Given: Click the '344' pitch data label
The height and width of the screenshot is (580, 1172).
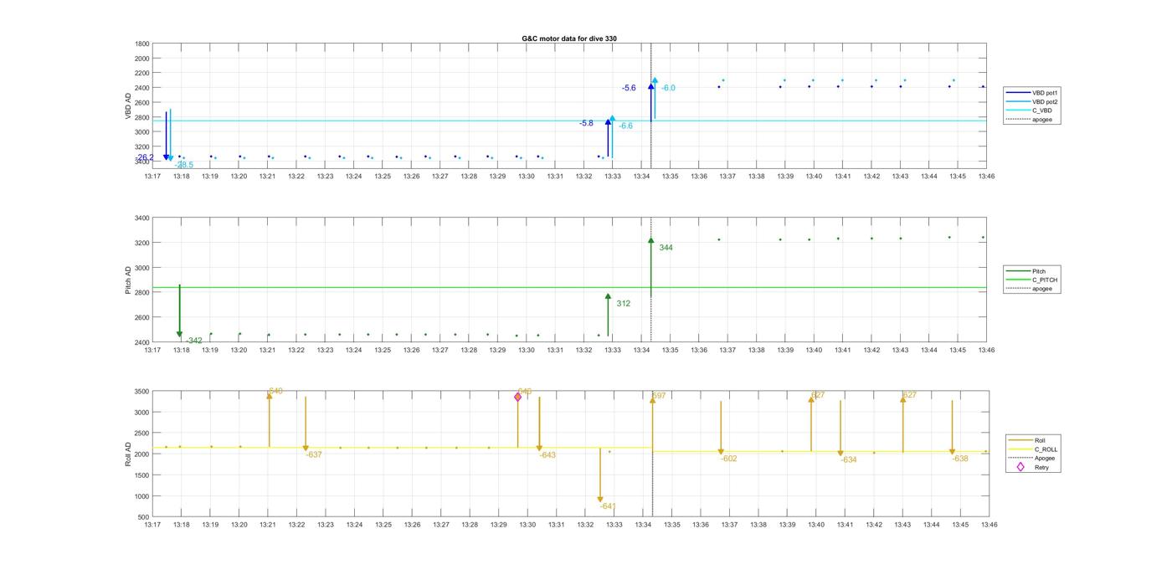Looking at the screenshot, I should click(x=666, y=248).
